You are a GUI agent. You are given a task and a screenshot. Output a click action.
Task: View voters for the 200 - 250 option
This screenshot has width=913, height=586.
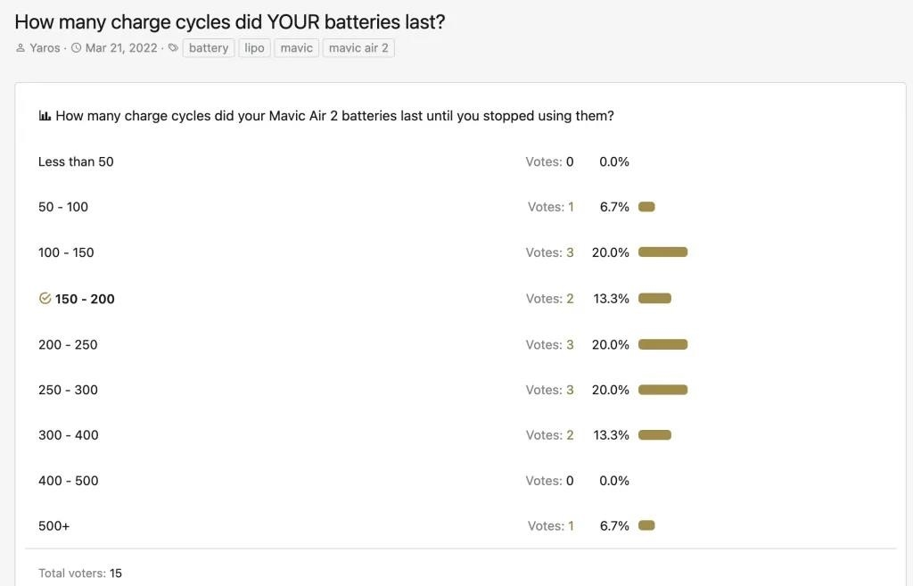(549, 345)
